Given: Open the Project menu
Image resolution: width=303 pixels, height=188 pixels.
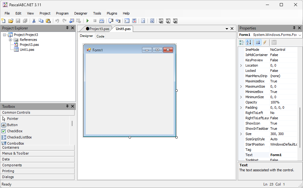Looking at the screenshot, I should [45, 13].
